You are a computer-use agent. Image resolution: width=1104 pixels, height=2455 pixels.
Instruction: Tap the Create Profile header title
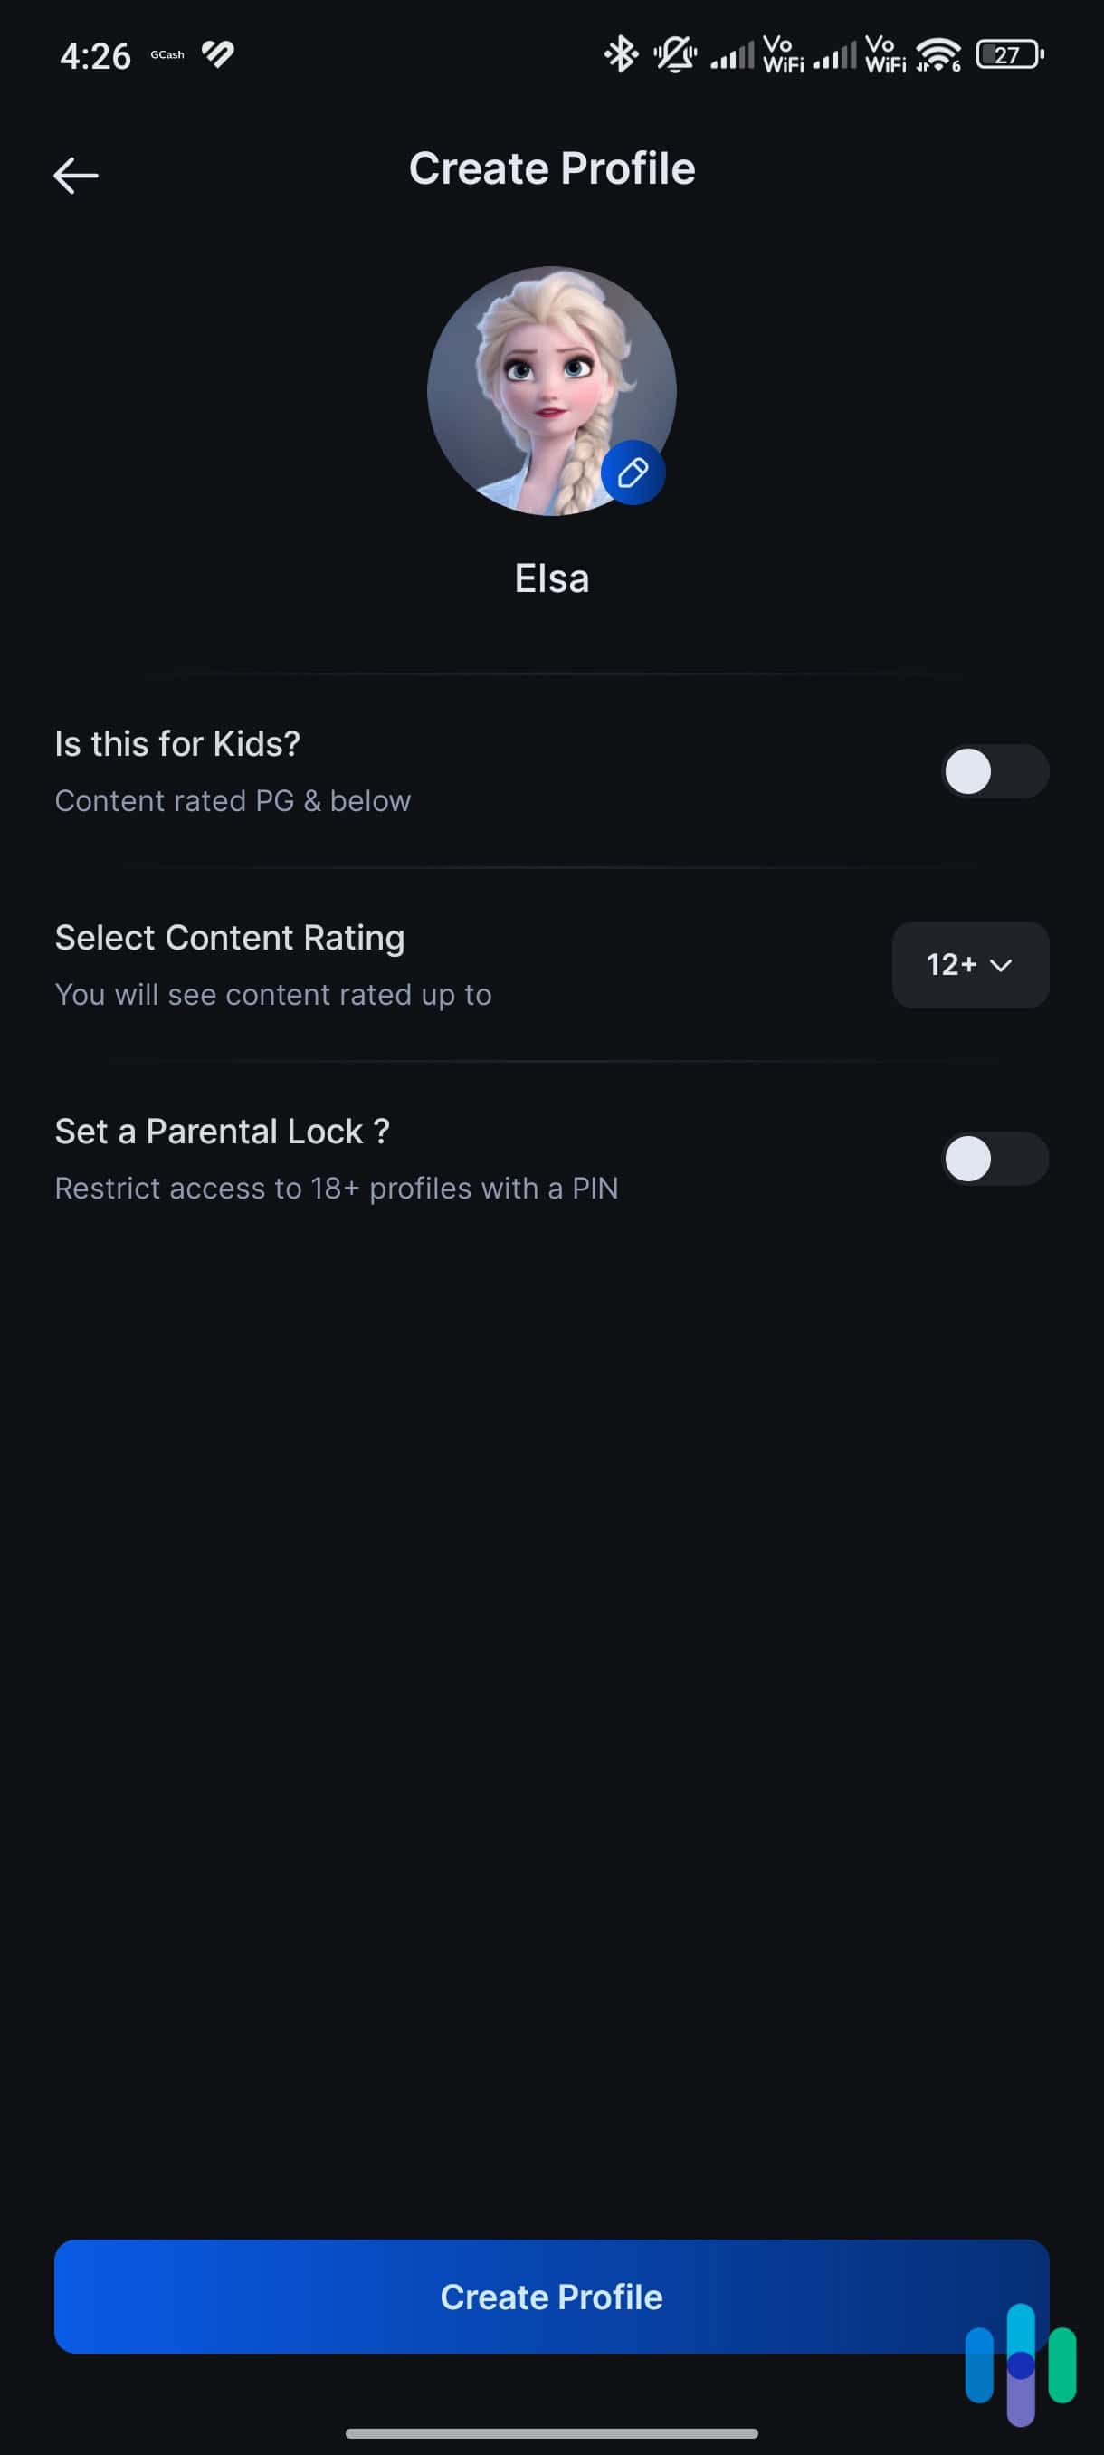(x=551, y=168)
